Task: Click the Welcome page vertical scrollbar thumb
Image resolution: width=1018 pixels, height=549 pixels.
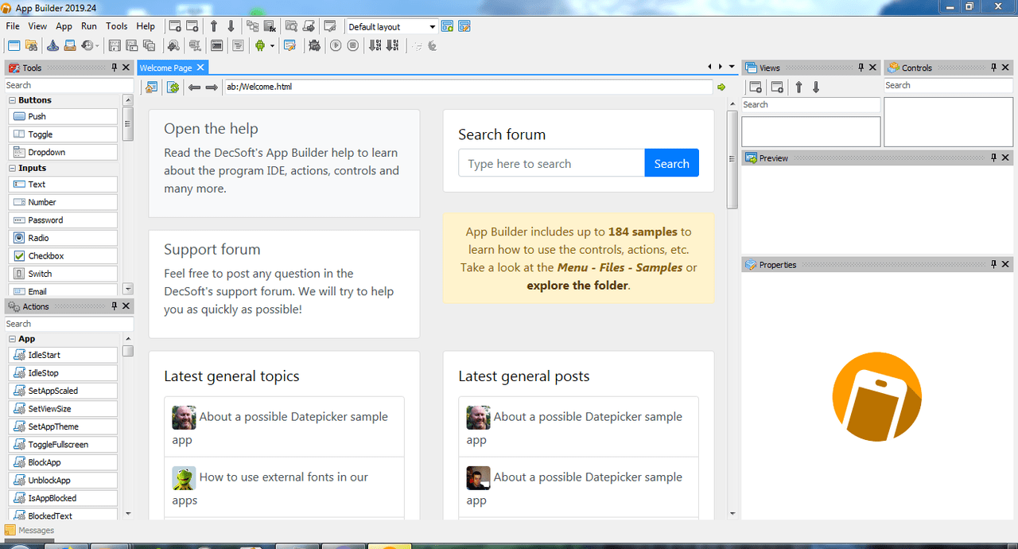Action: tap(732, 160)
